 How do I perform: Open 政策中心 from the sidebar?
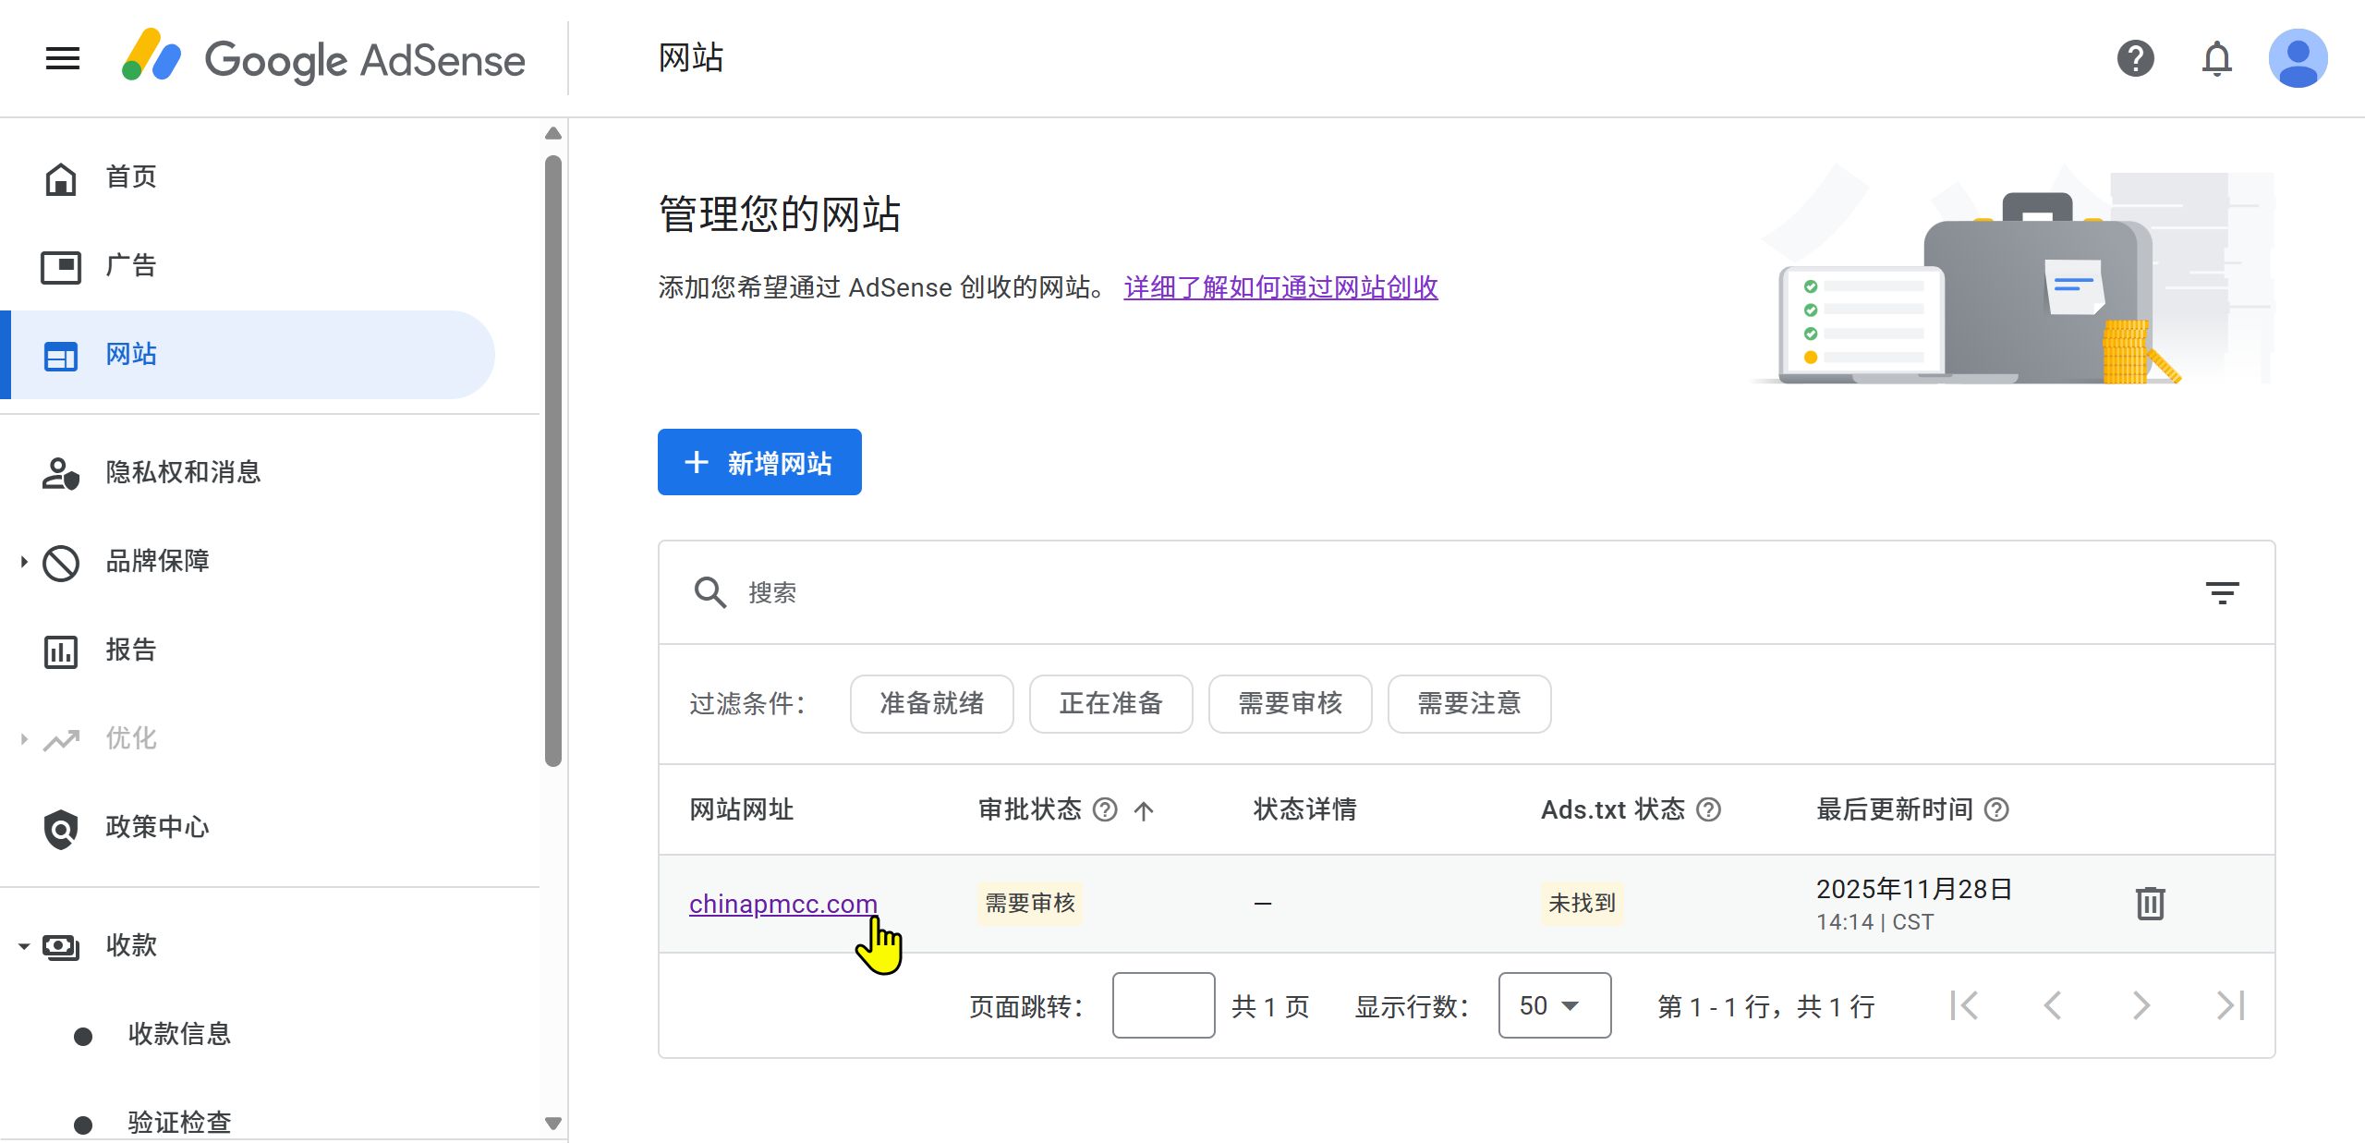157,828
